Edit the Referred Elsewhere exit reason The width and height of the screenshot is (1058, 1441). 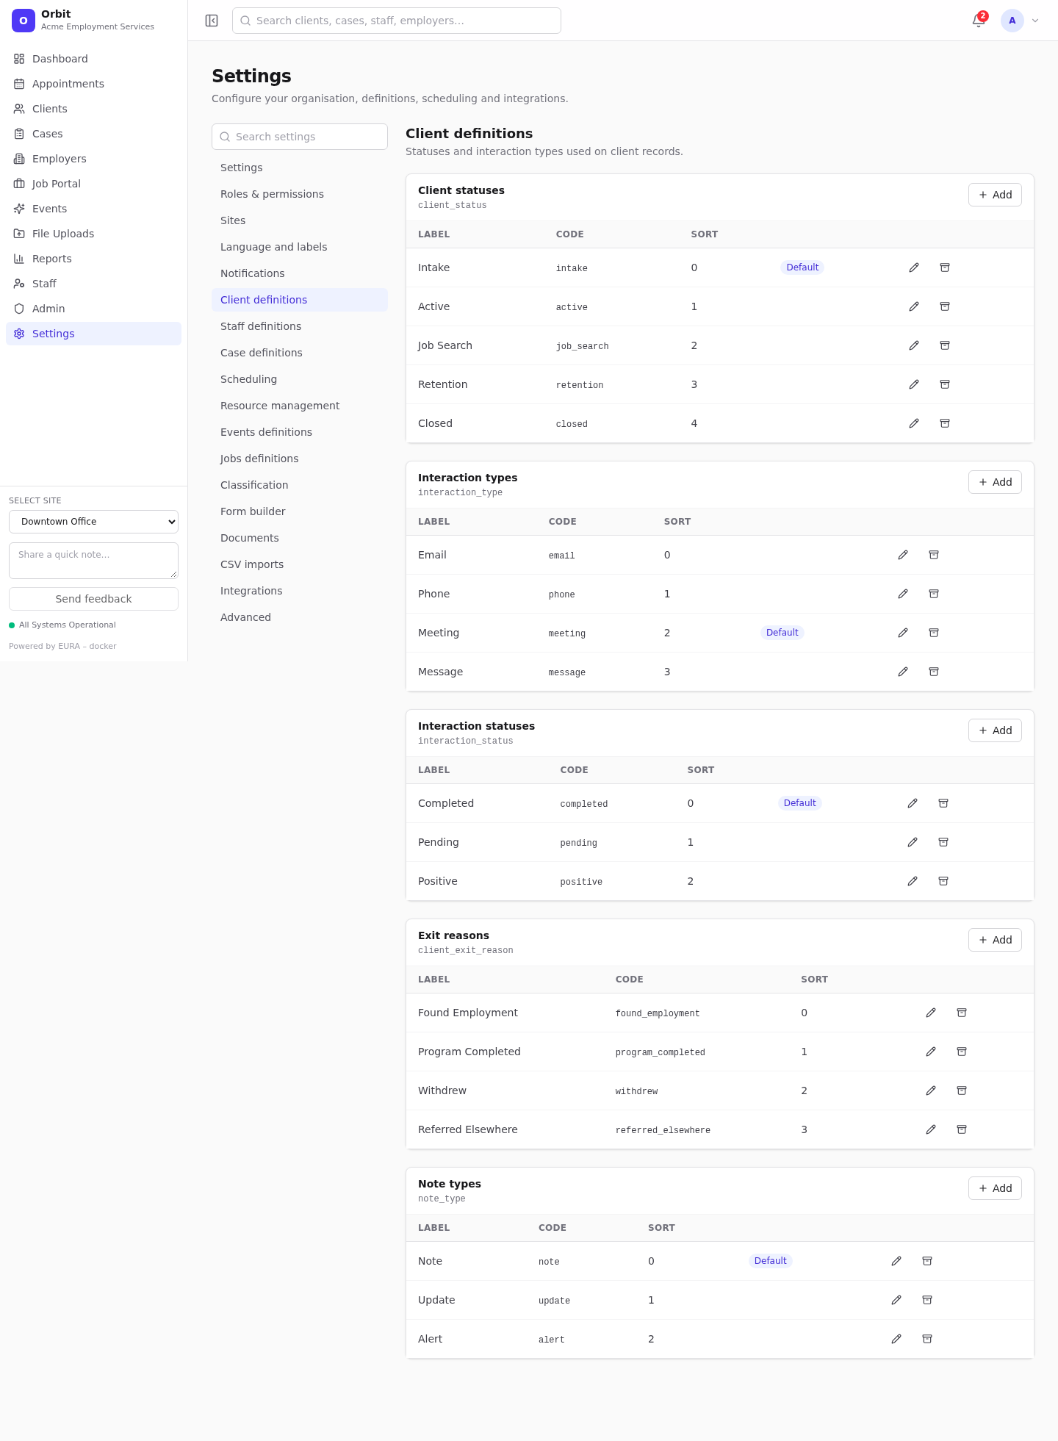931,1129
